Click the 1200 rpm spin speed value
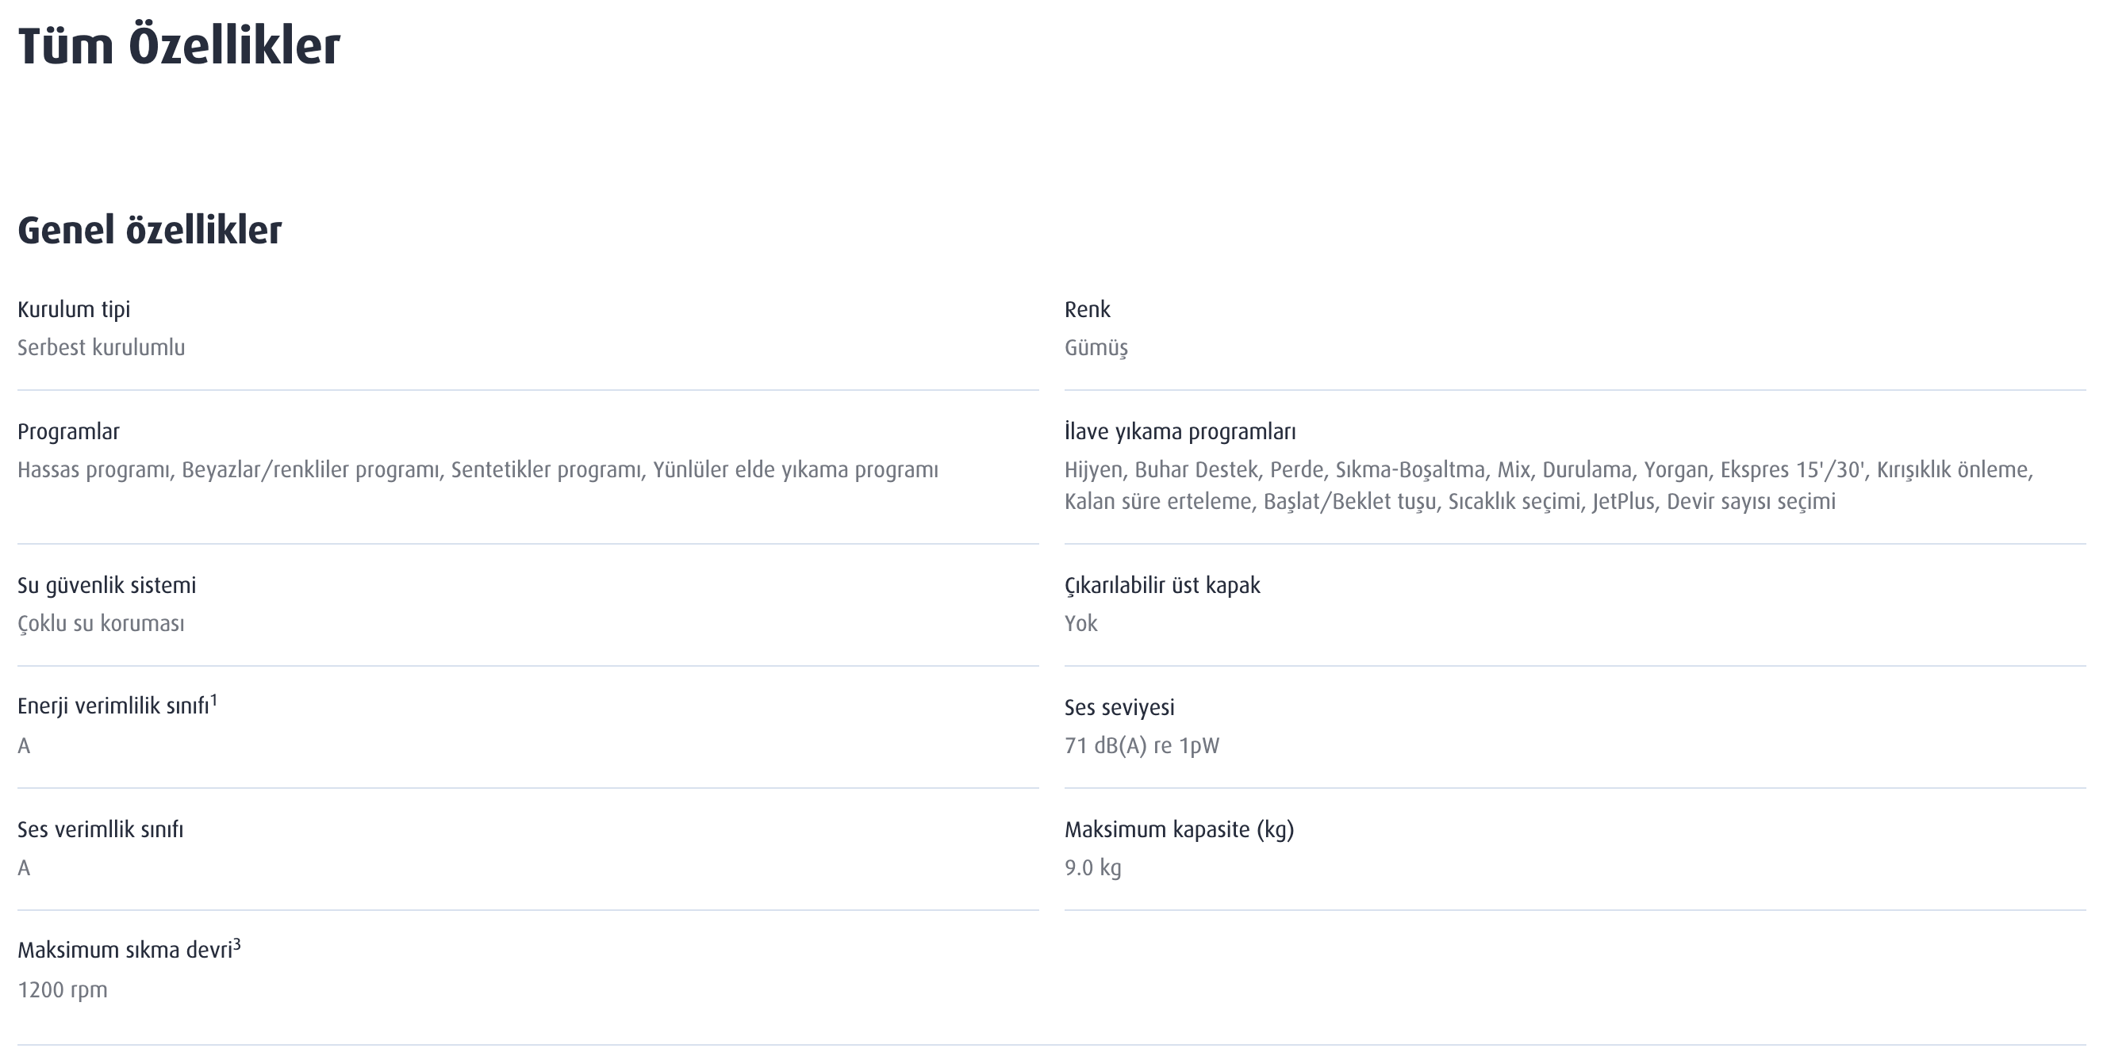Viewport: 2107px width, 1056px height. coord(62,989)
